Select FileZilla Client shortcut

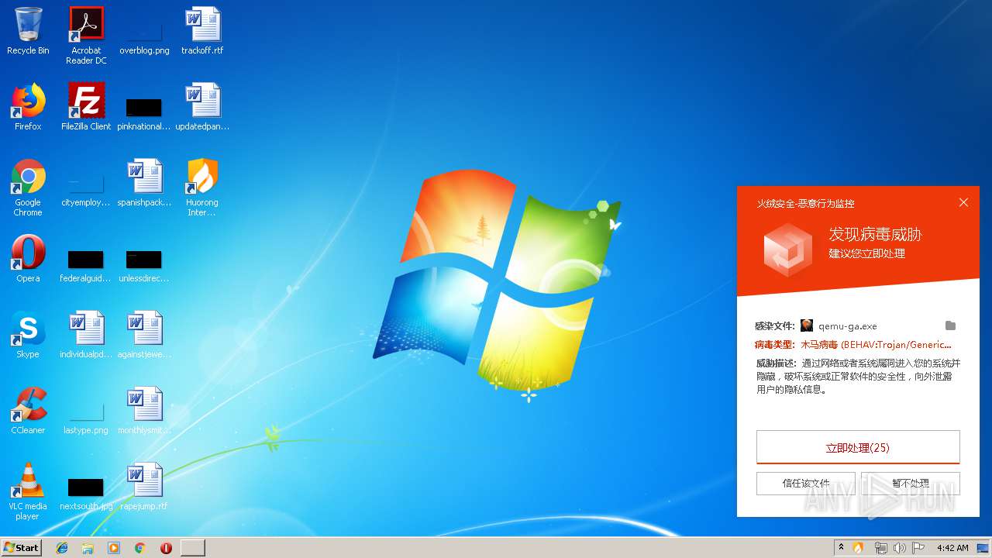pyautogui.click(x=86, y=107)
